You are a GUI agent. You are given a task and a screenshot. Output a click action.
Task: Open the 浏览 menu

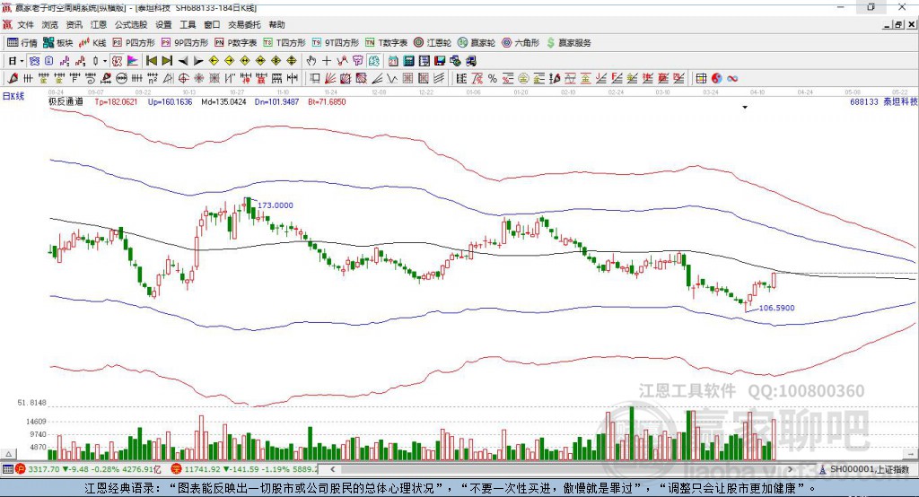[50, 24]
